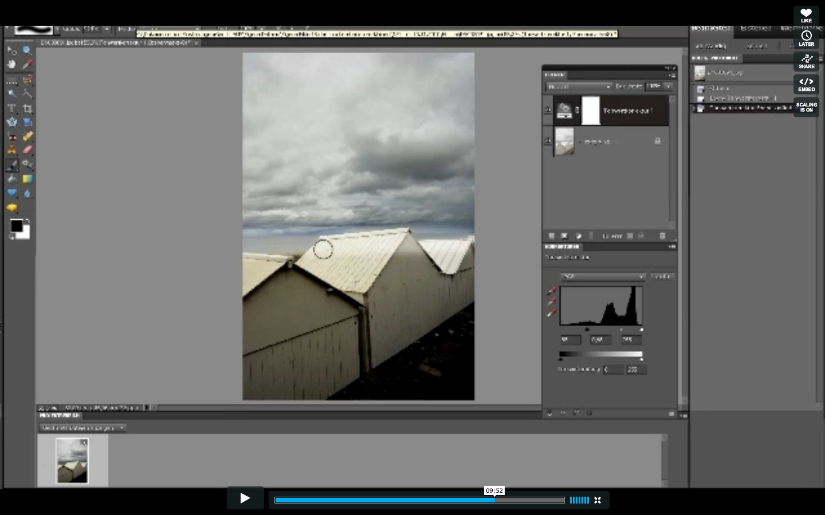Image resolution: width=825 pixels, height=515 pixels.
Task: Click the trash icon in Layers panel
Action: pyautogui.click(x=662, y=236)
